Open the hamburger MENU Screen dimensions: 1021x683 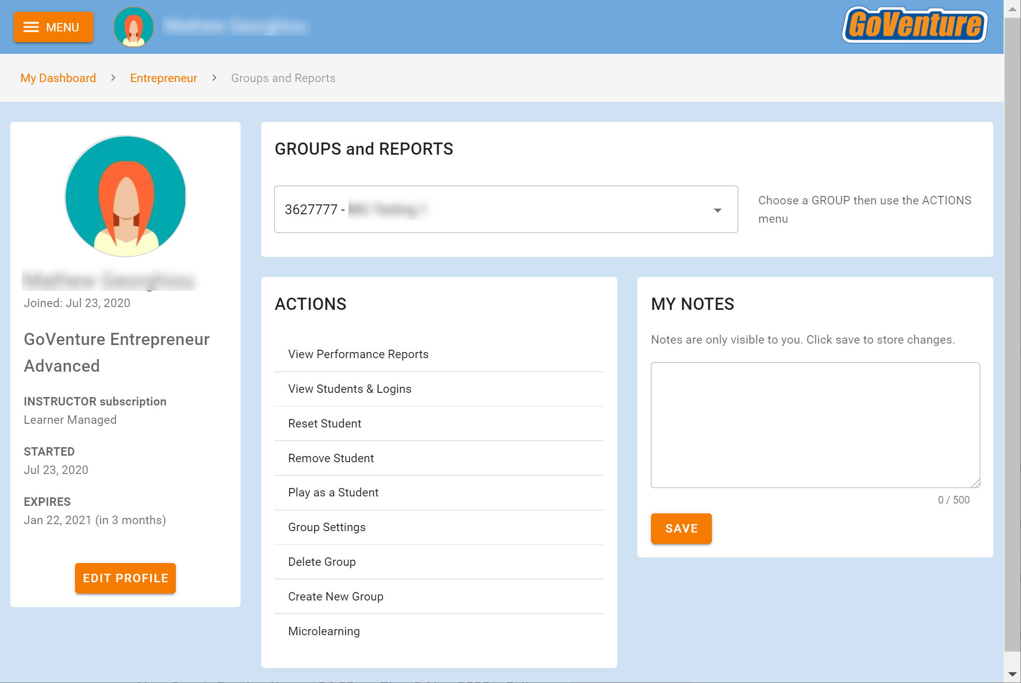tap(53, 27)
